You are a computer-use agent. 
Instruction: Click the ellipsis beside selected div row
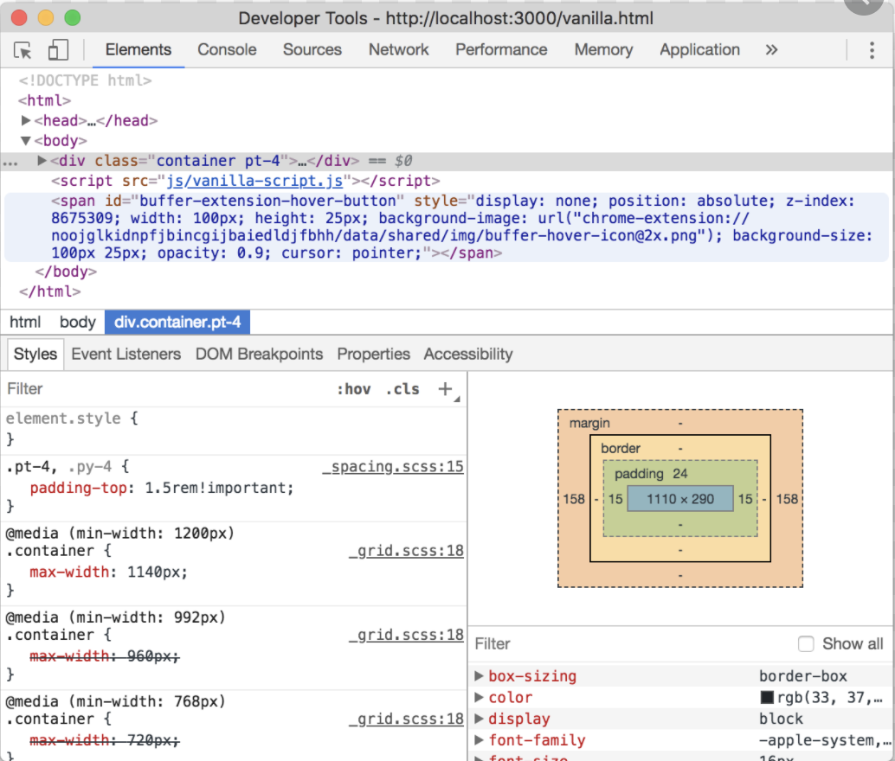point(10,163)
